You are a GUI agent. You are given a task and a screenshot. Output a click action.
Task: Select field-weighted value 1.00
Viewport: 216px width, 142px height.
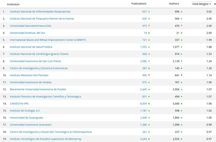click(x=209, y=118)
